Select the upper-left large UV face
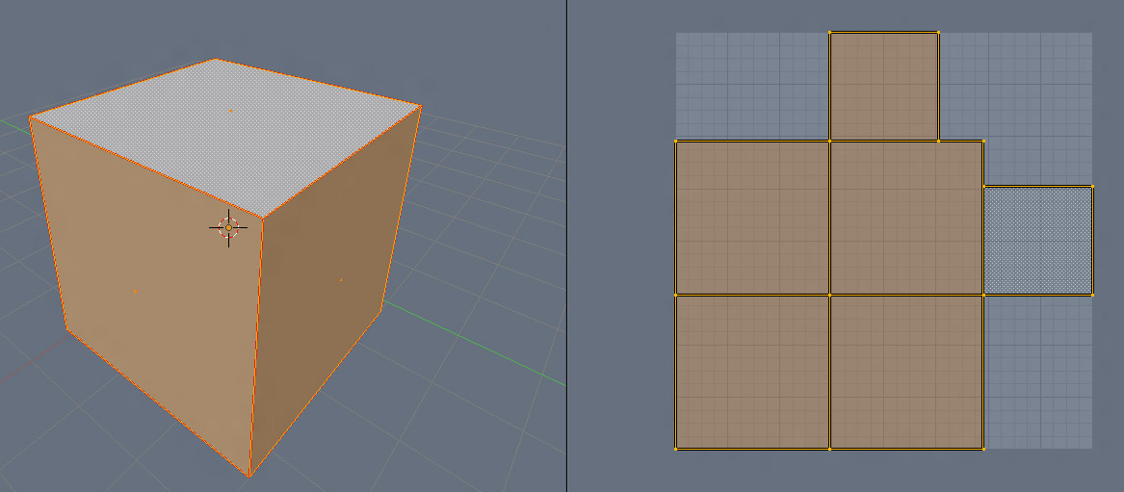The height and width of the screenshot is (492, 1124). click(x=752, y=218)
